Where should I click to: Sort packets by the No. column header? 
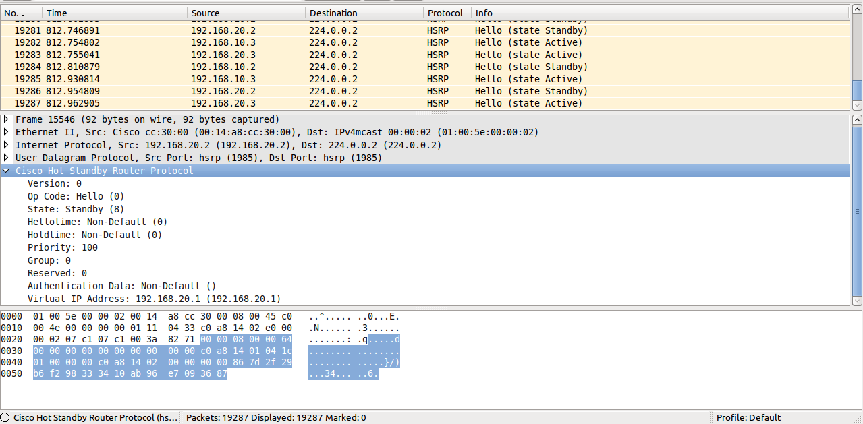coord(21,13)
